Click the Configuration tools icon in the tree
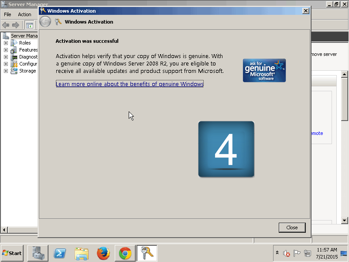The image size is (349, 262). click(x=14, y=64)
